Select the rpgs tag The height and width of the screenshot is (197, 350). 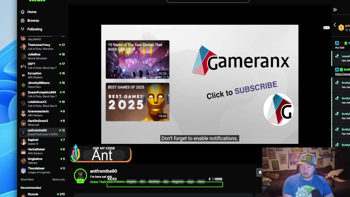(190, 182)
